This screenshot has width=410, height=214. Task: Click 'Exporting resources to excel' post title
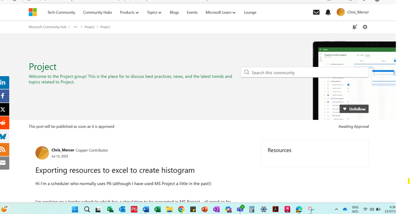tap(115, 170)
